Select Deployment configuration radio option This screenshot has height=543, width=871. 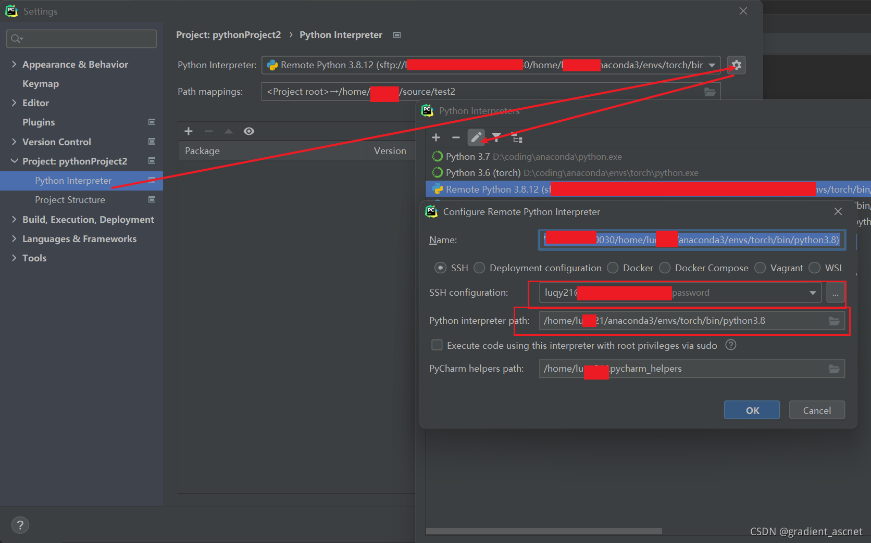coord(479,268)
